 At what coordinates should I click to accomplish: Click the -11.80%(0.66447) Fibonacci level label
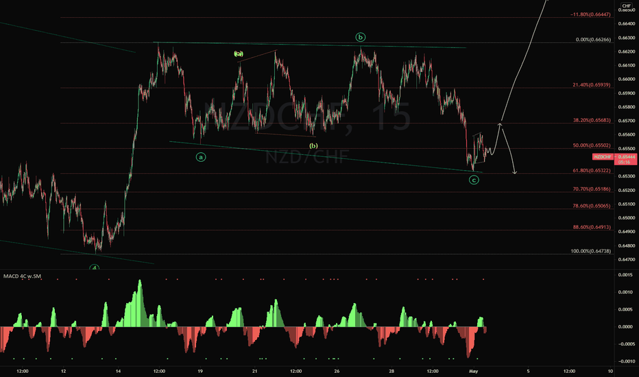(590, 14)
